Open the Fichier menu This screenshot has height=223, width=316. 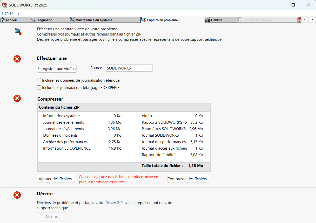pyautogui.click(x=7, y=13)
